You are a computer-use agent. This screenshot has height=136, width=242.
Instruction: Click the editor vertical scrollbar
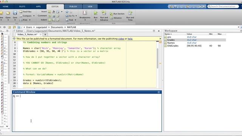click(157, 59)
